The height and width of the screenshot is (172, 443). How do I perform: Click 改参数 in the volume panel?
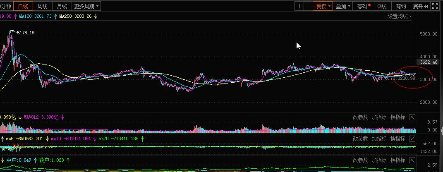(x=361, y=117)
